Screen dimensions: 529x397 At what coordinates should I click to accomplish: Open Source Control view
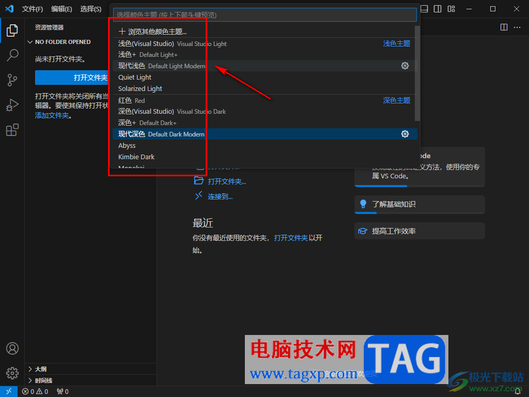point(12,80)
